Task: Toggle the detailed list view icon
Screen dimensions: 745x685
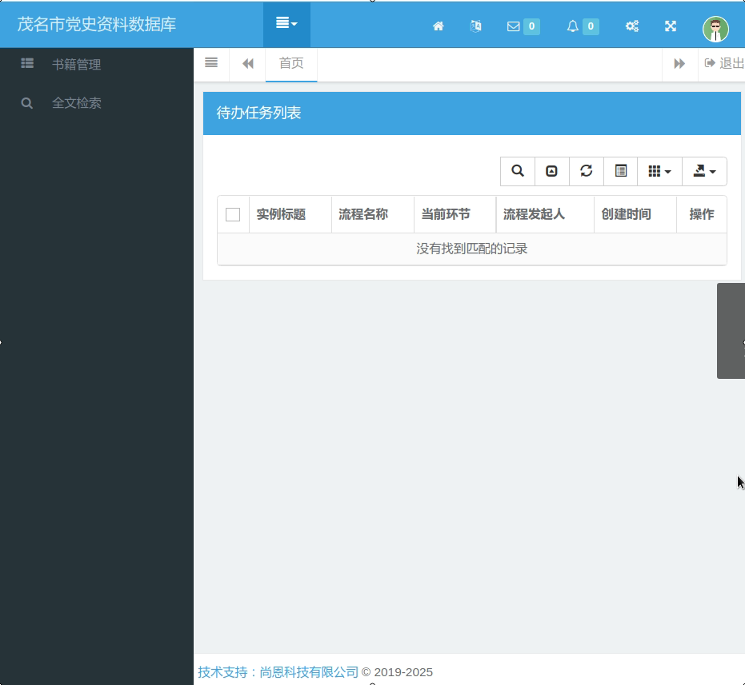Action: click(x=620, y=170)
